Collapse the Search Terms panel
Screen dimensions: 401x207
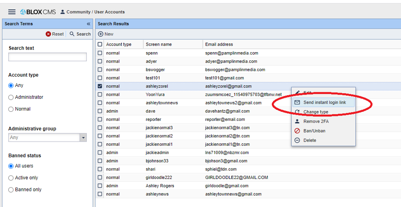pos(88,24)
